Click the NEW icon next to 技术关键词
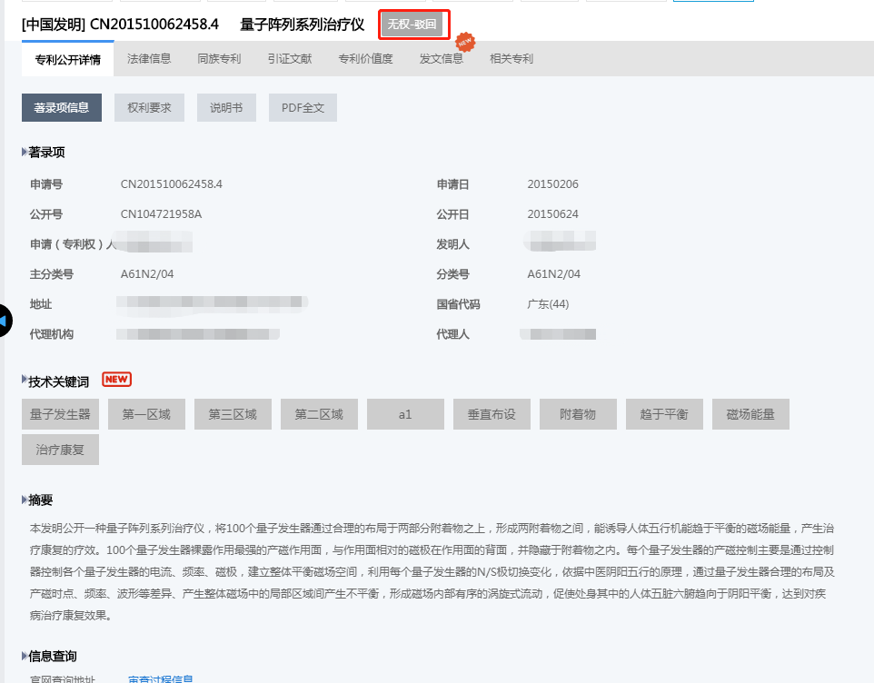874x683 pixels. (116, 379)
